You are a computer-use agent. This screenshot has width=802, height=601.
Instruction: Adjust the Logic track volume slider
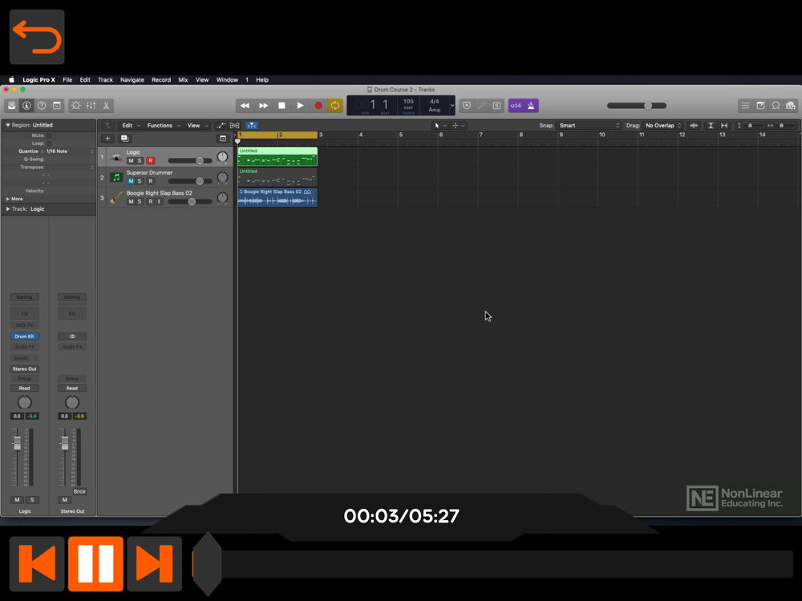pyautogui.click(x=190, y=161)
